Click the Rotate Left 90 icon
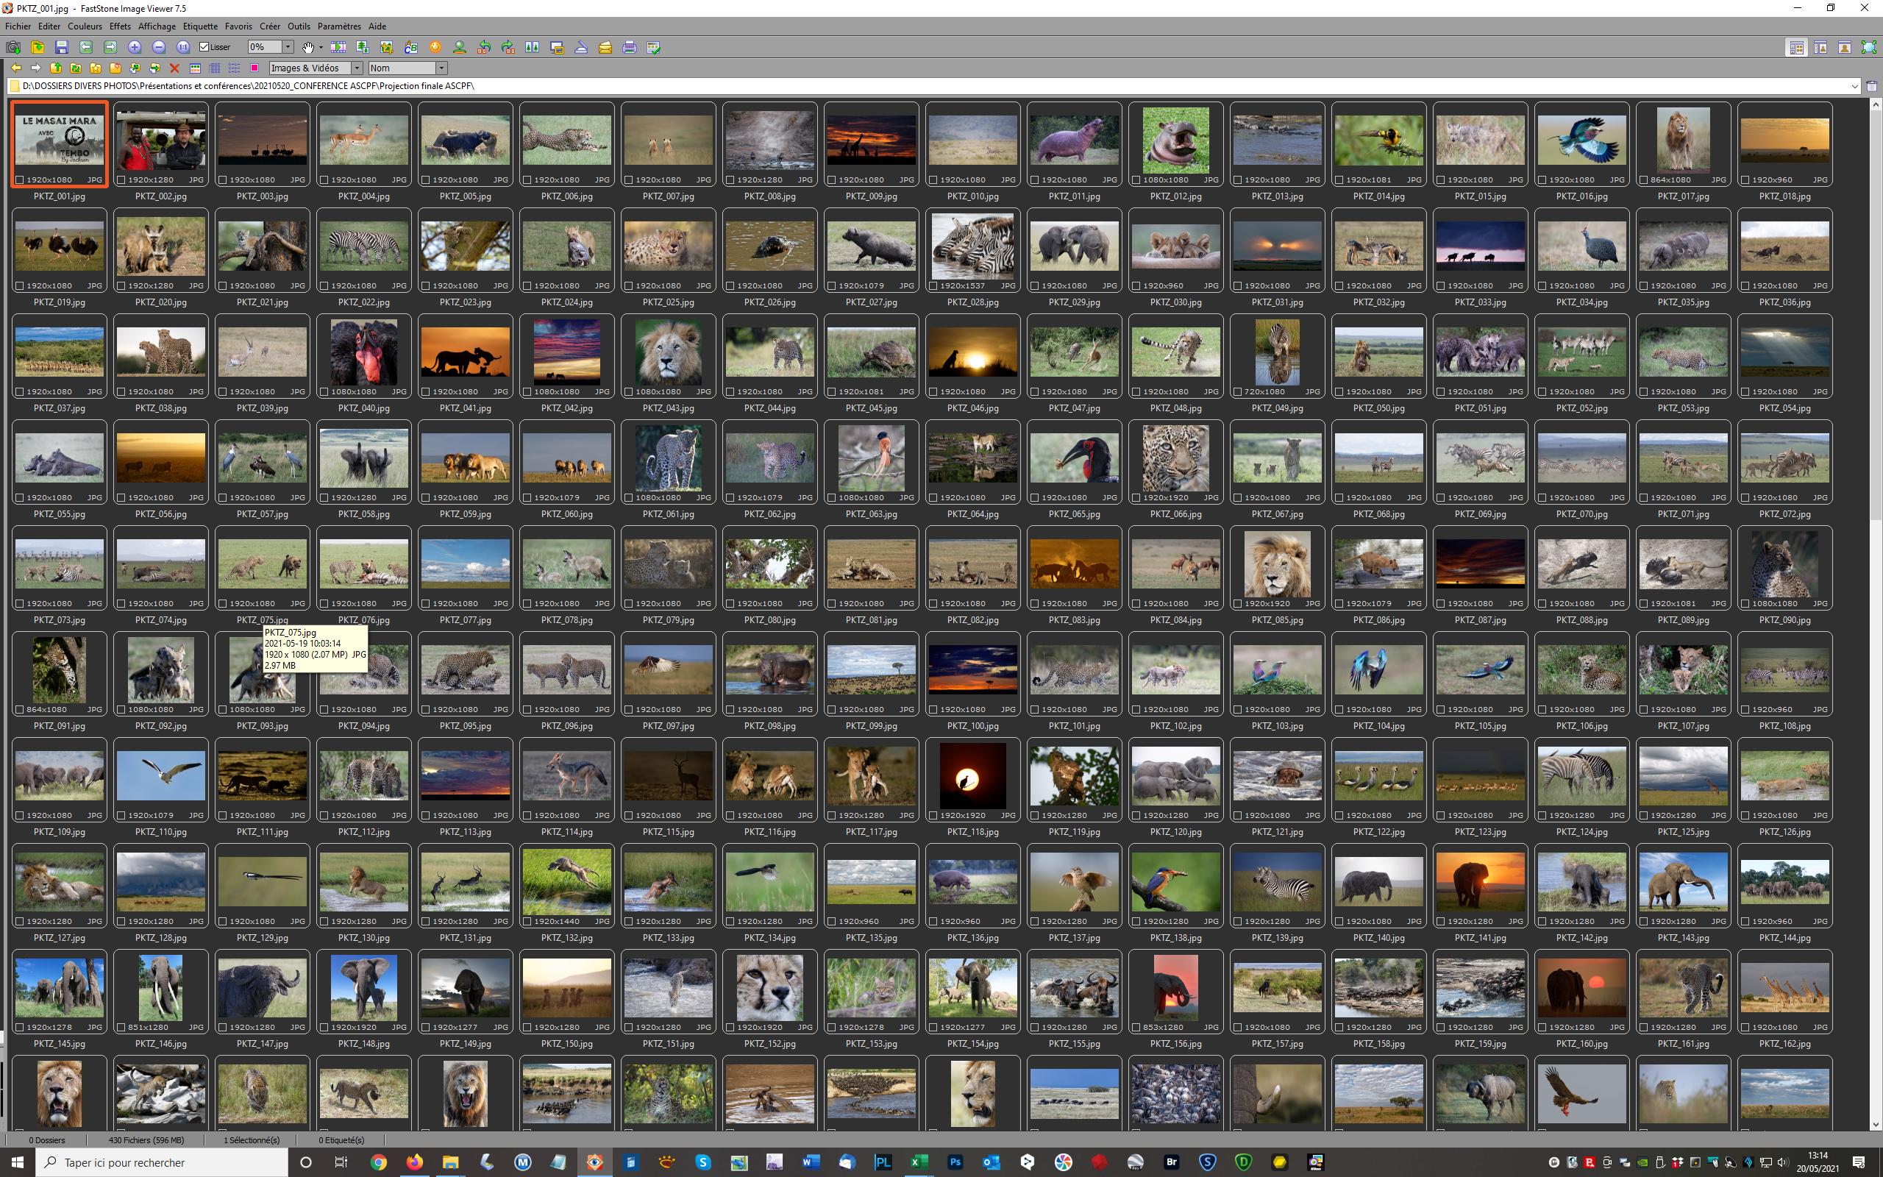The image size is (1883, 1177). click(x=484, y=48)
